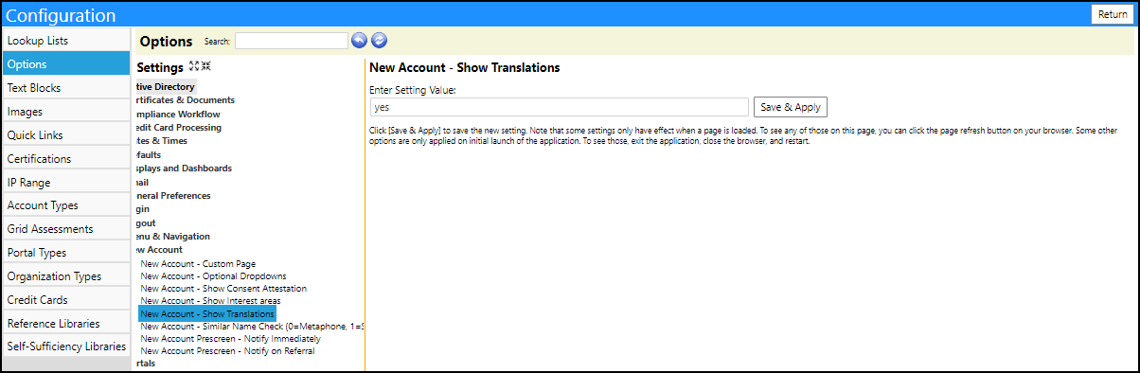Expand Compliance Workflow settings group
Viewport: 1140px width, 373px height.
coord(178,114)
